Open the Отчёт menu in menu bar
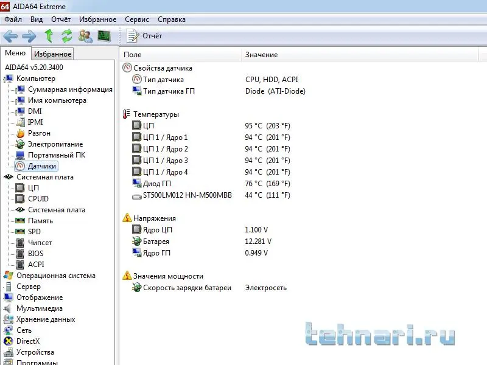 click(61, 19)
